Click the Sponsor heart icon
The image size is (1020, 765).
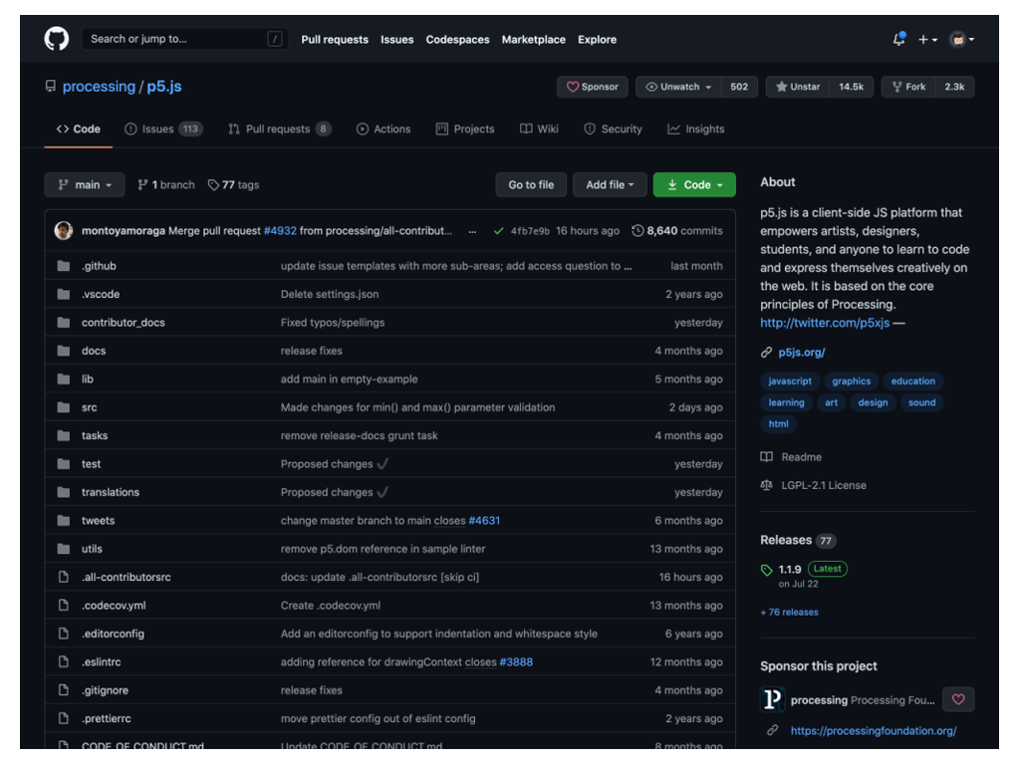coord(574,87)
